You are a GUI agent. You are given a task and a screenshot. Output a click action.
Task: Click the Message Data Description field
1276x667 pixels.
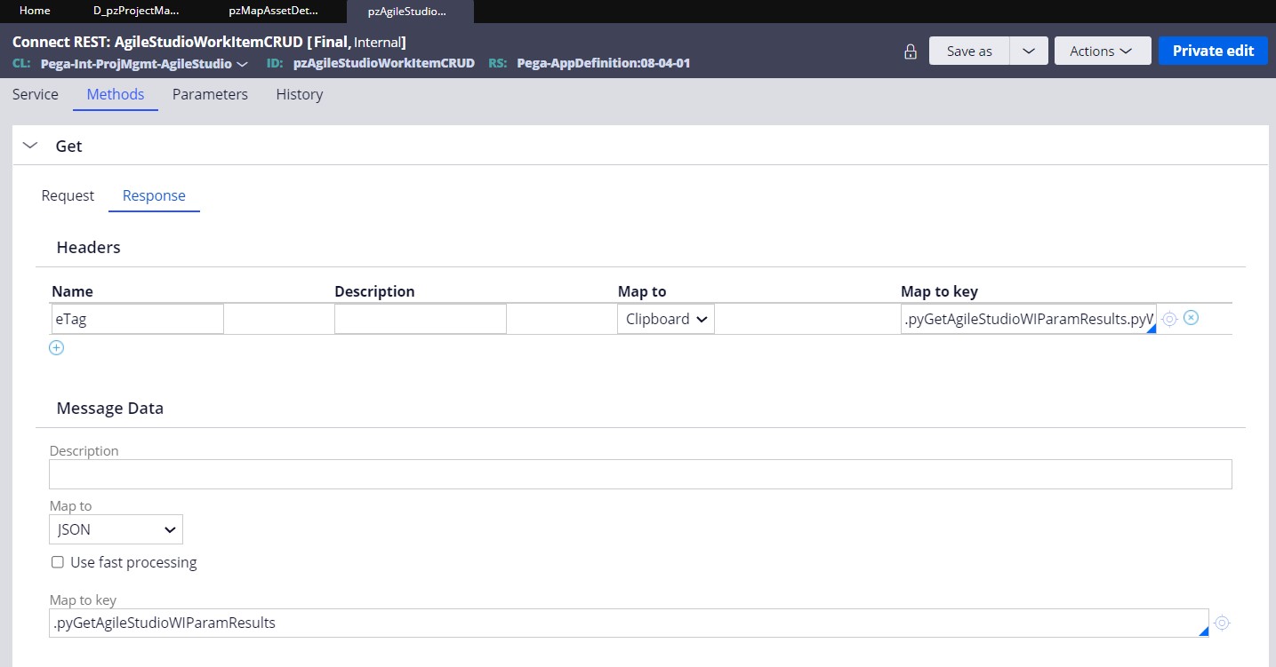(640, 474)
